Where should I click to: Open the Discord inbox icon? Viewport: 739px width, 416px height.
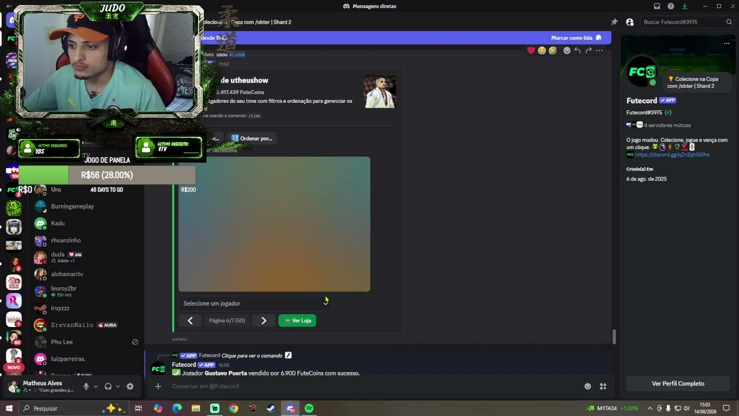pos(657,6)
